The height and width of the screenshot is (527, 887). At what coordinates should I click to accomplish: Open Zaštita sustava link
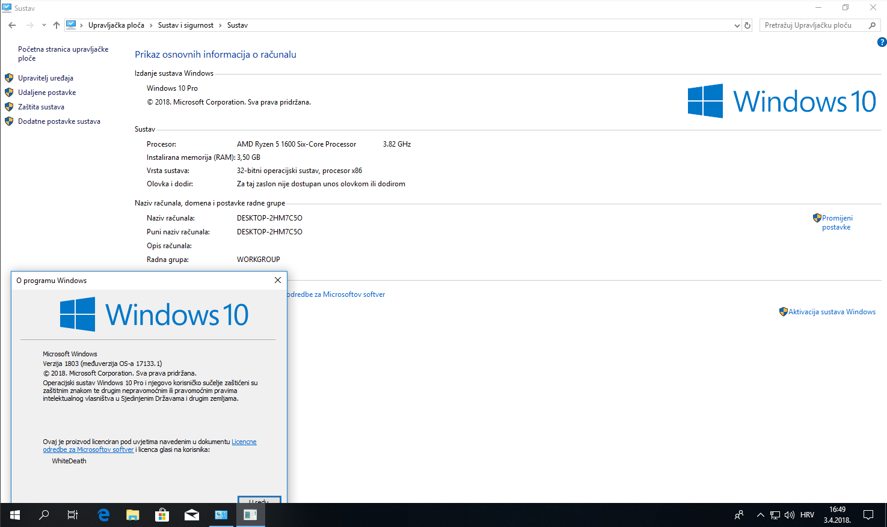(41, 107)
